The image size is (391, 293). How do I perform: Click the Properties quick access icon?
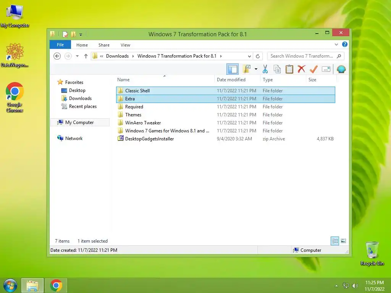65,34
